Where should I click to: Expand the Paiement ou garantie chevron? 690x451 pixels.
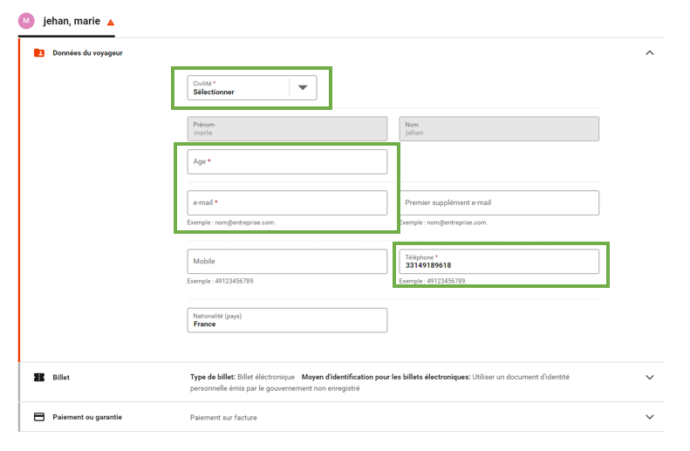(x=649, y=417)
